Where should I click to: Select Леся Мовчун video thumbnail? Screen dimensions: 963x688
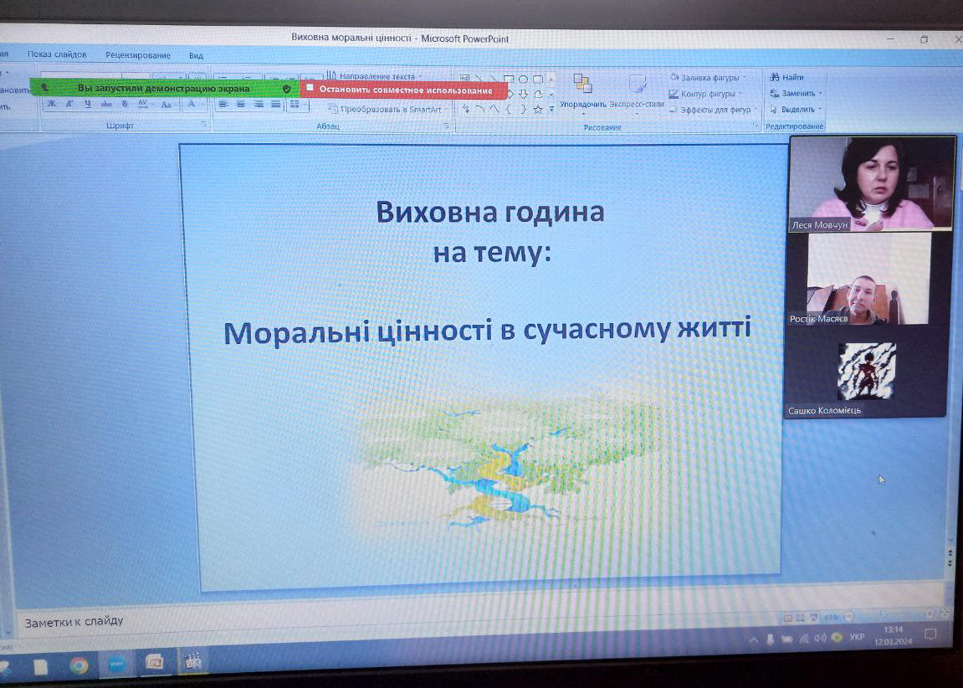click(x=872, y=183)
